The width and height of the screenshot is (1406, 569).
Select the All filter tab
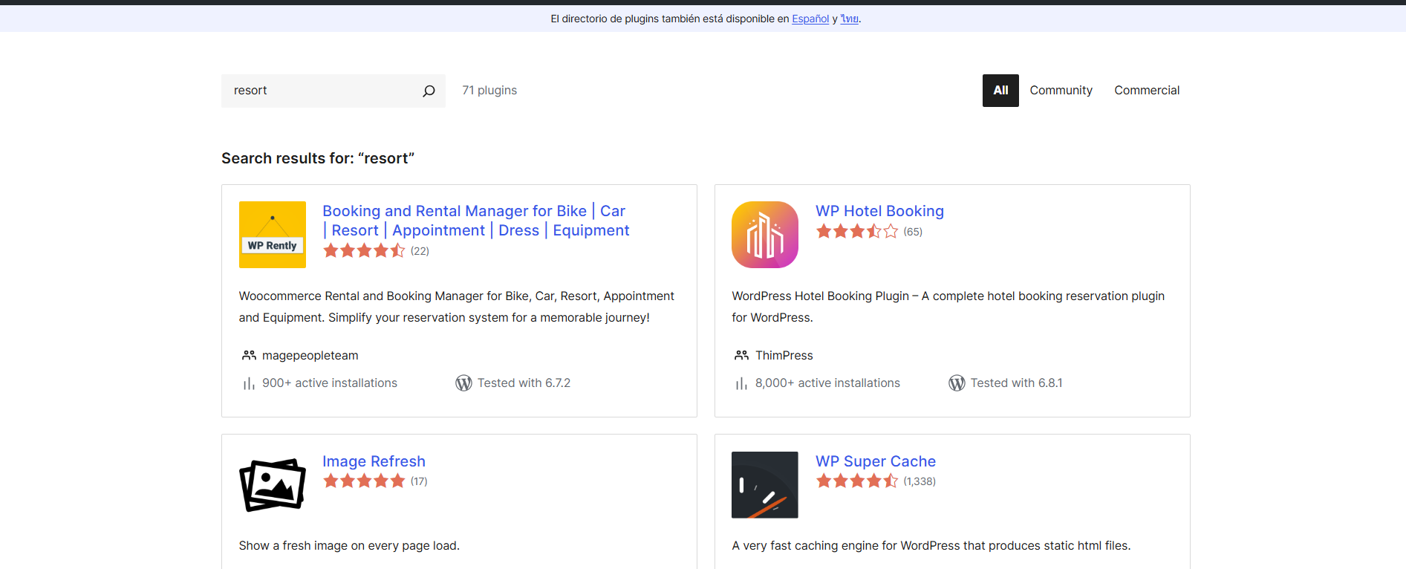(x=1000, y=91)
